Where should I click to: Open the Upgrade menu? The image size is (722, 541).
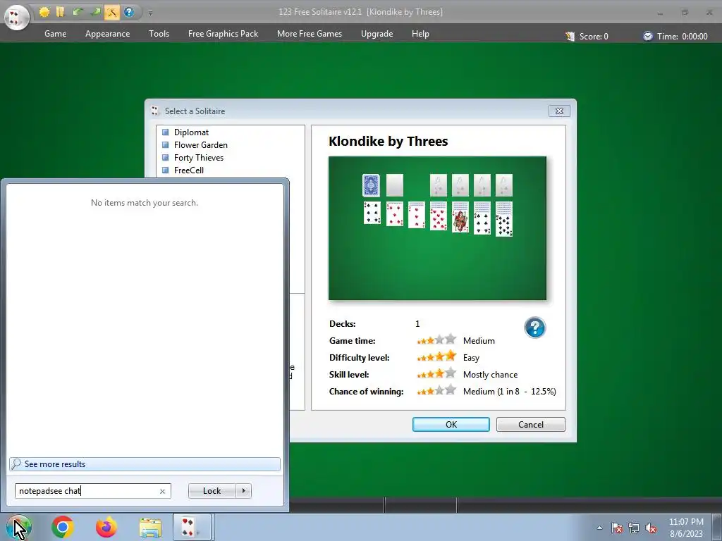(377, 34)
